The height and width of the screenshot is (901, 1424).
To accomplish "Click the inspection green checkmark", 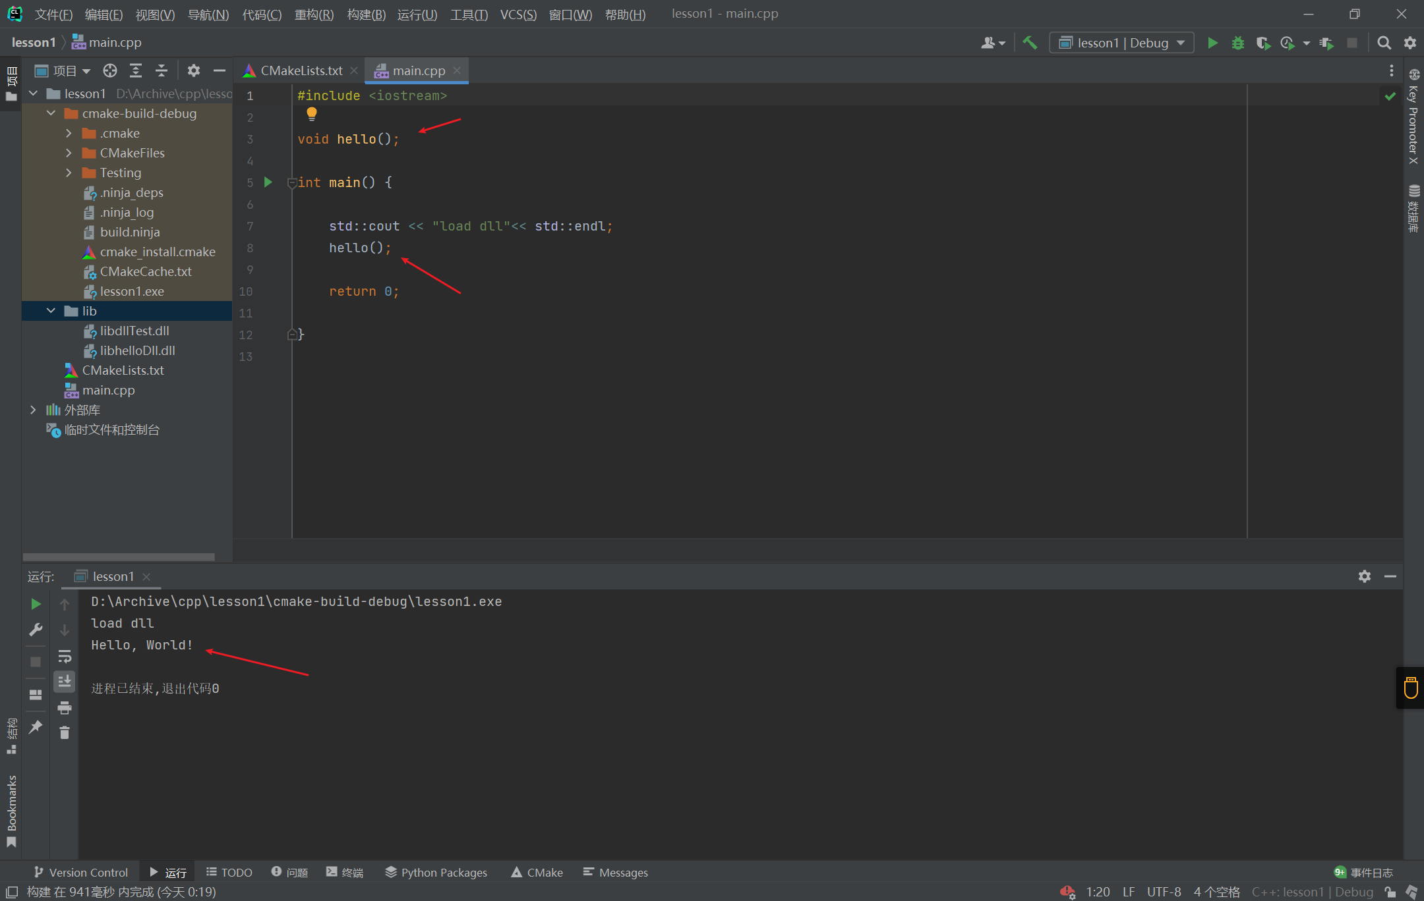I will pyautogui.click(x=1390, y=96).
